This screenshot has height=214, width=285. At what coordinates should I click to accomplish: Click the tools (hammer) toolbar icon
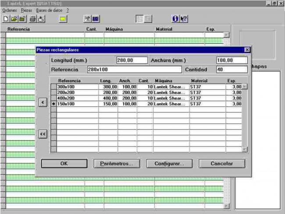click(x=87, y=19)
